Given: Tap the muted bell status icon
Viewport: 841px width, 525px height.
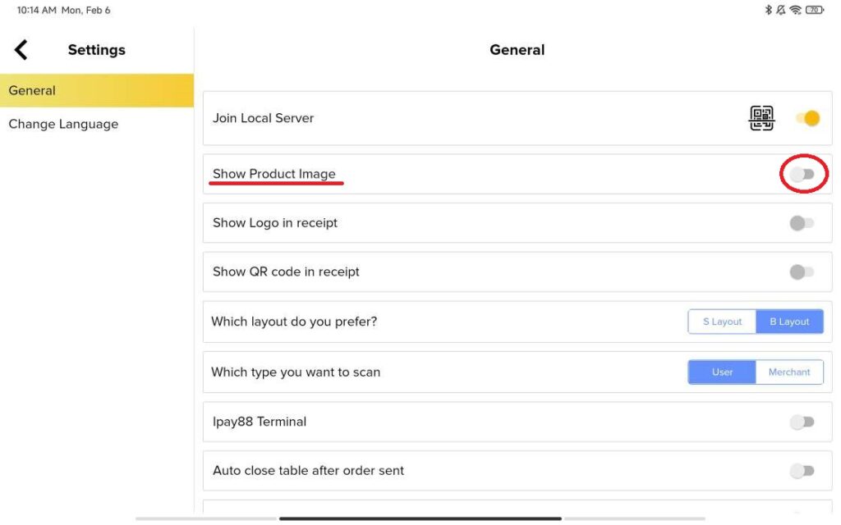Looking at the screenshot, I should pos(781,11).
